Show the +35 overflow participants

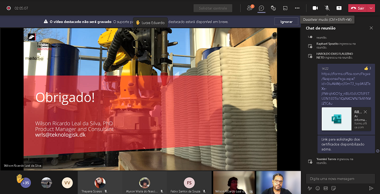[x=25, y=183]
